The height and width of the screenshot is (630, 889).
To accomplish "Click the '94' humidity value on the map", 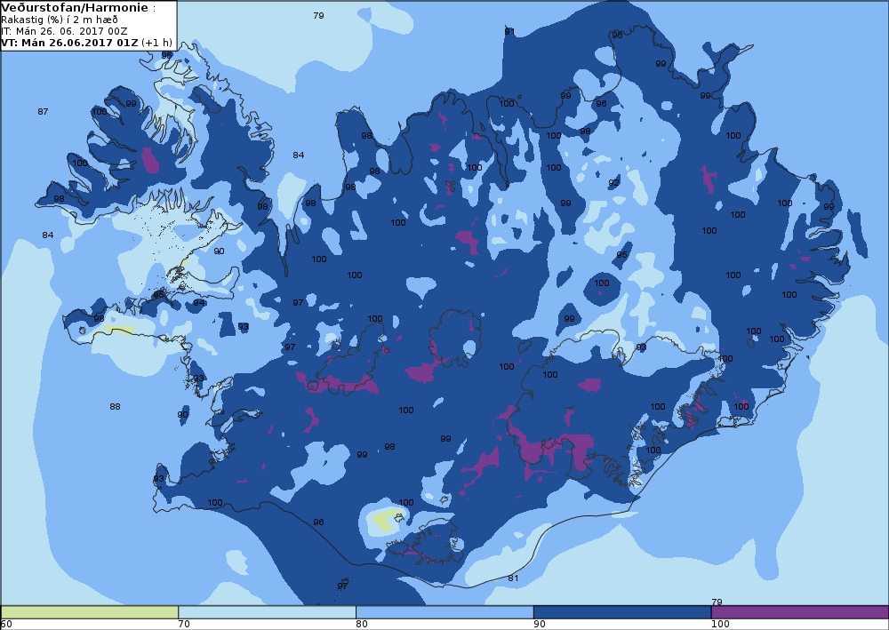I will pos(198,302).
